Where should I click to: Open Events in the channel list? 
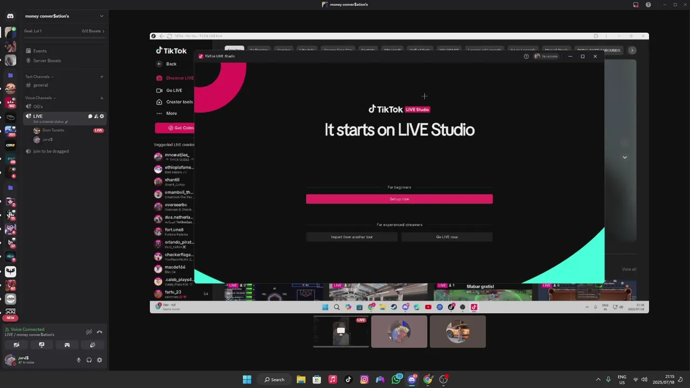pos(40,51)
